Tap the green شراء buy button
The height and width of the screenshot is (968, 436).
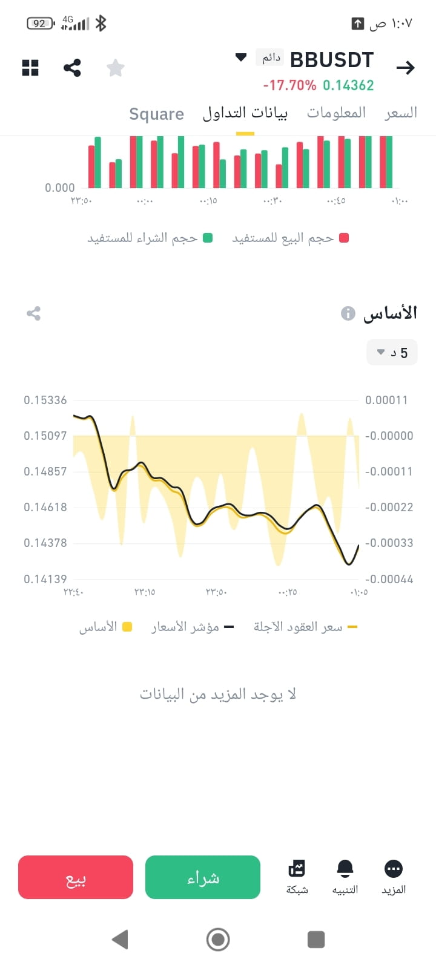pyautogui.click(x=203, y=877)
